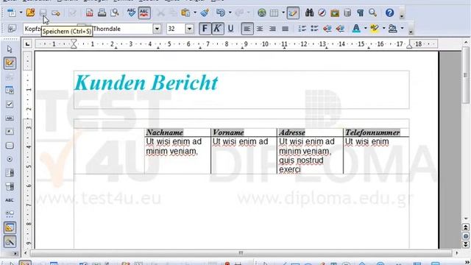Click the Insert table icon
This screenshot has width=471, height=265.
(x=274, y=13)
